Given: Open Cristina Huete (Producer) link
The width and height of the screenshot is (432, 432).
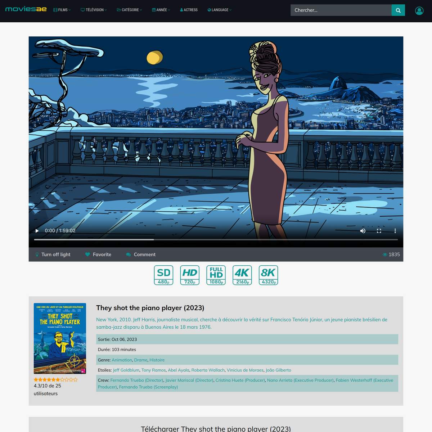Looking at the screenshot, I should (x=240, y=380).
